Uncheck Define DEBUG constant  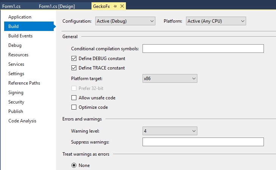point(74,59)
